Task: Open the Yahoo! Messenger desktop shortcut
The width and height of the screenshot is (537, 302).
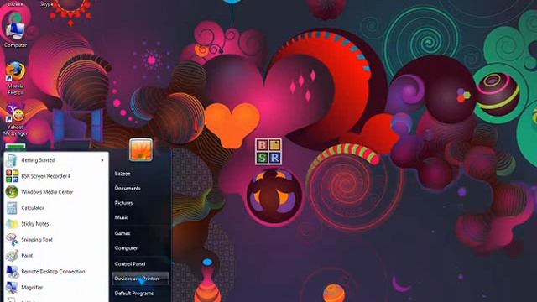Action: [15, 120]
